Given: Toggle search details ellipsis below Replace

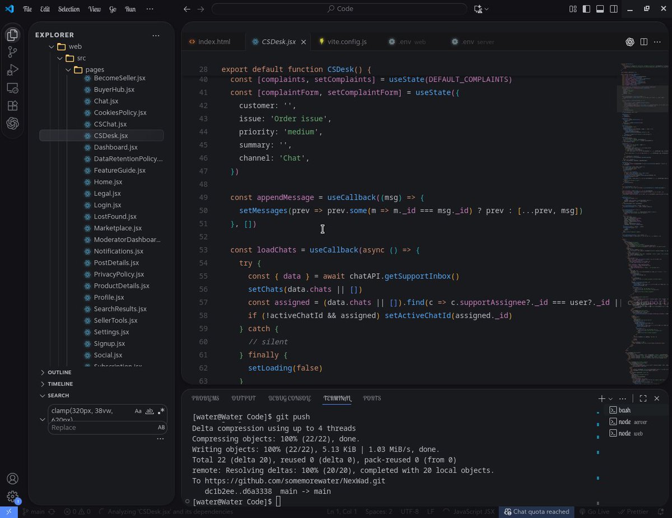Looking at the screenshot, I should tap(160, 439).
